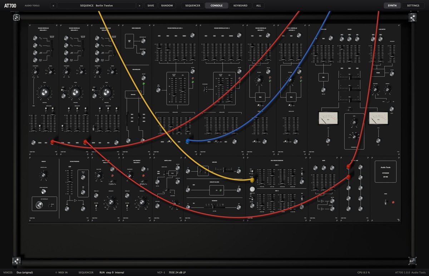Toggle the VCO-2 sync switch

63,90
